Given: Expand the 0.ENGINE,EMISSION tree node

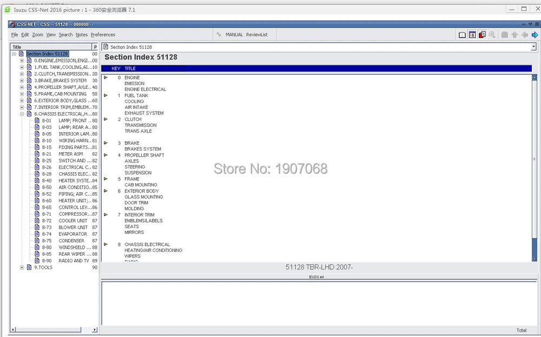Looking at the screenshot, I should 22,61.
